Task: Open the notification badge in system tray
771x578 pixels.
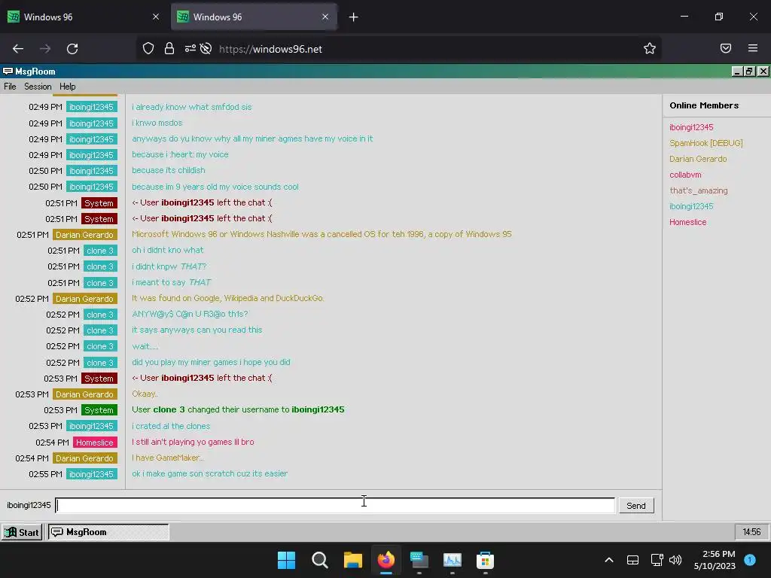Action: (x=750, y=560)
